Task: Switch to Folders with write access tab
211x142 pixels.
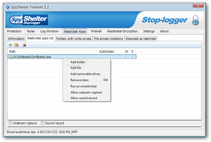Action: click(x=74, y=39)
